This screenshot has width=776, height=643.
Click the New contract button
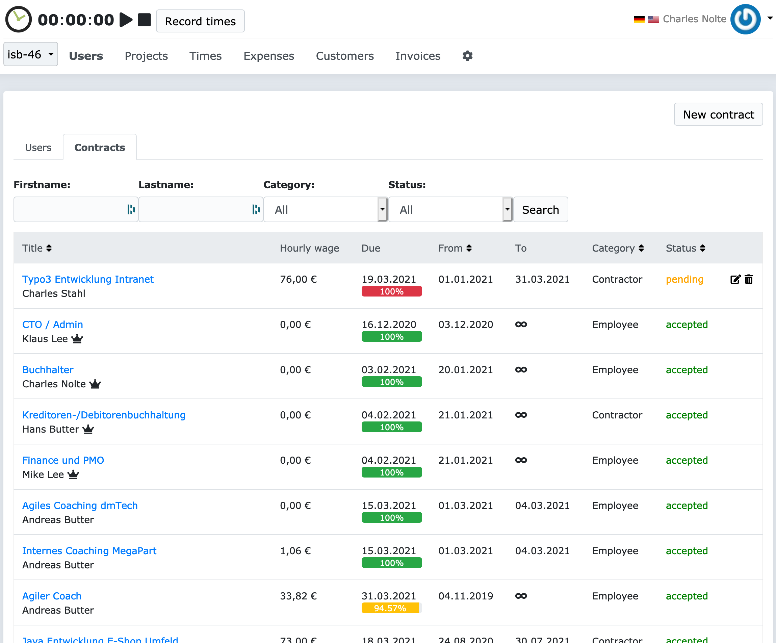(x=718, y=114)
